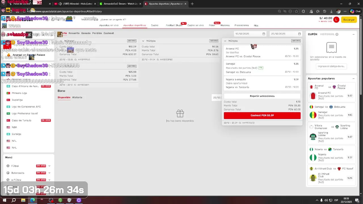Open browser Extensions puzzle icon
The width and height of the screenshot is (363, 204).
point(303,11)
